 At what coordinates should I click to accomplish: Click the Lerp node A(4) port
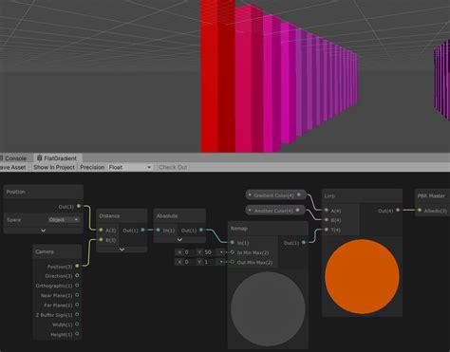pos(327,210)
